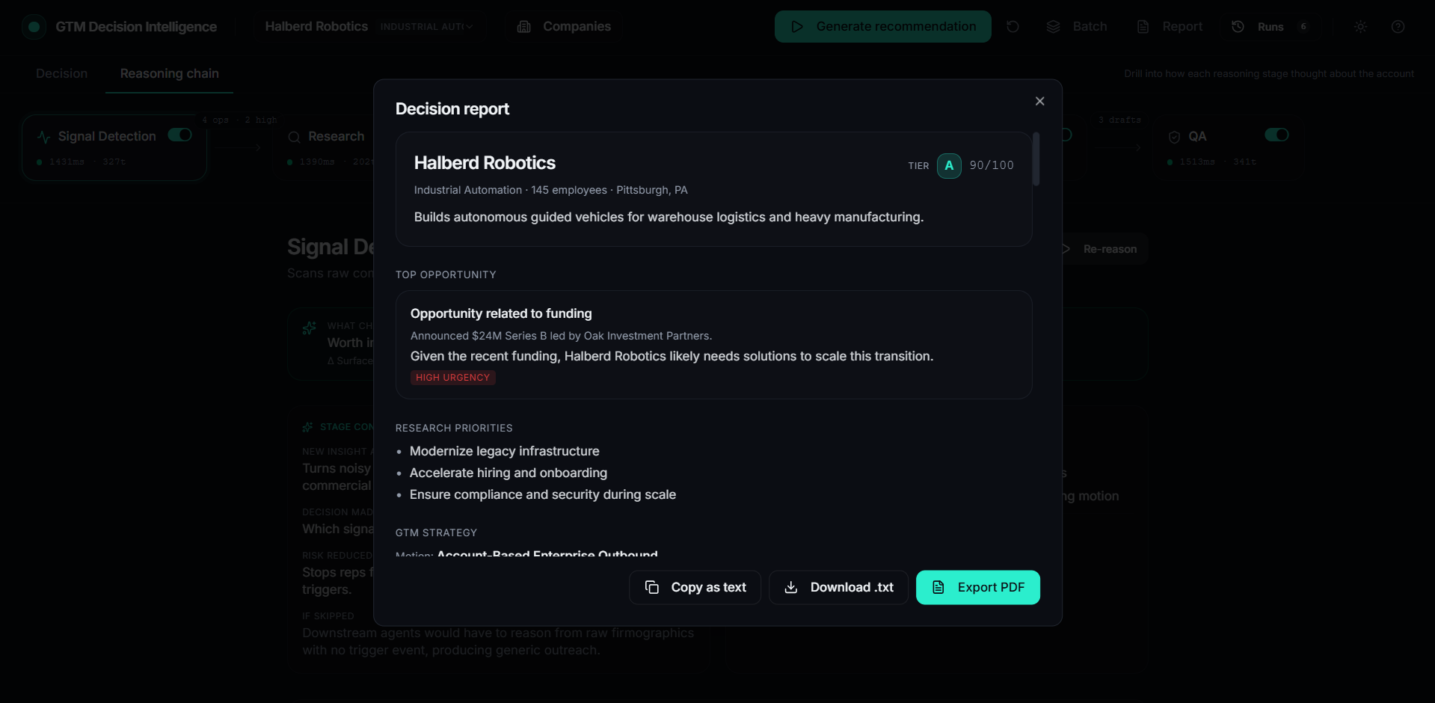Click 'Accelerate hiring and onboarding' priority

click(508, 473)
